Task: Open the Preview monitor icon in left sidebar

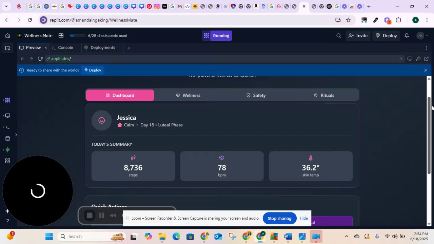Action: click(x=7, y=116)
